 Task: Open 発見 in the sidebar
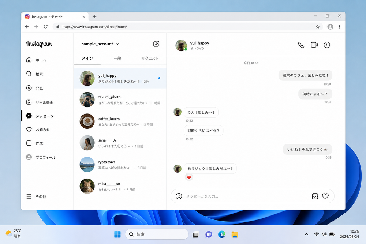click(34, 88)
